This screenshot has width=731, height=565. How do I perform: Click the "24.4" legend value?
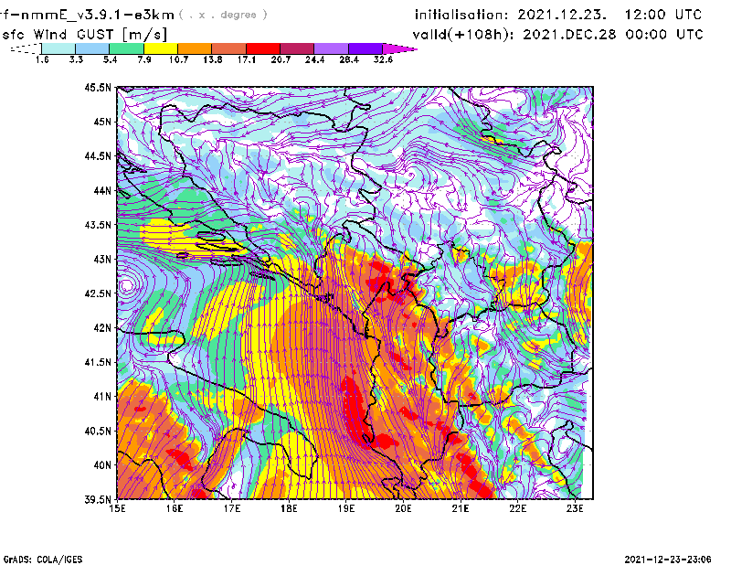[314, 59]
